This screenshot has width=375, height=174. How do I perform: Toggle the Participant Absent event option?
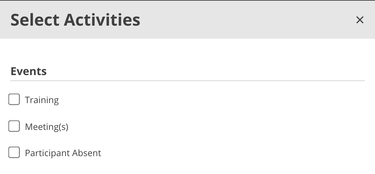click(14, 153)
